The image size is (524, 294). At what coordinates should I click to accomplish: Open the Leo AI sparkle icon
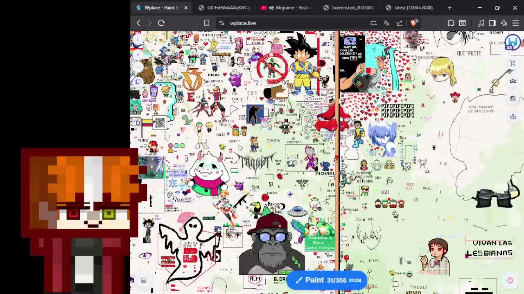(504, 23)
